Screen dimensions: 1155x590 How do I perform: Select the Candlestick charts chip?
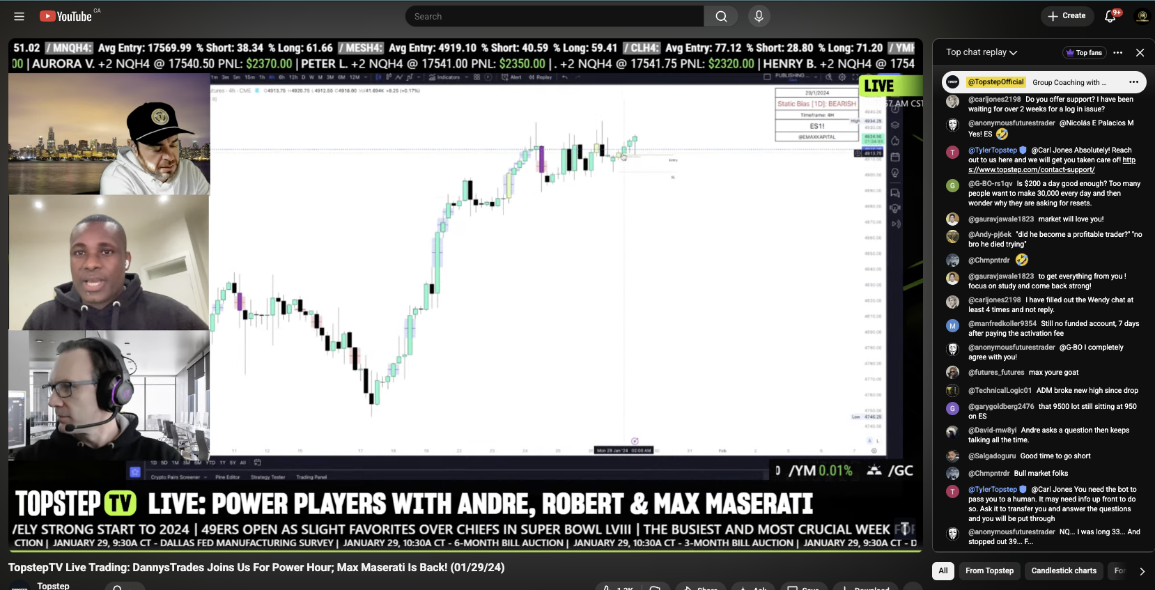[x=1064, y=571]
